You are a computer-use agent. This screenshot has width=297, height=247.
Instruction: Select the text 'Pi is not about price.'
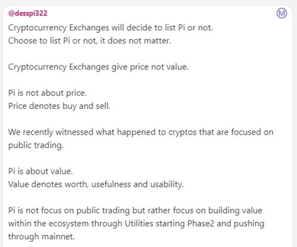[48, 93]
